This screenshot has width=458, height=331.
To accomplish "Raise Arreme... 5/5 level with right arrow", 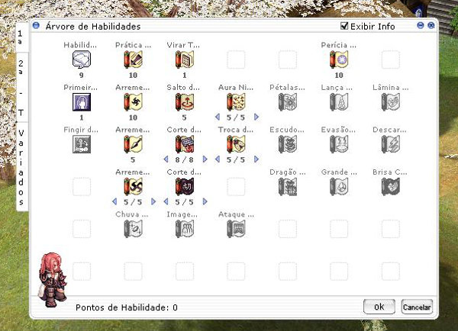I will [x=153, y=201].
